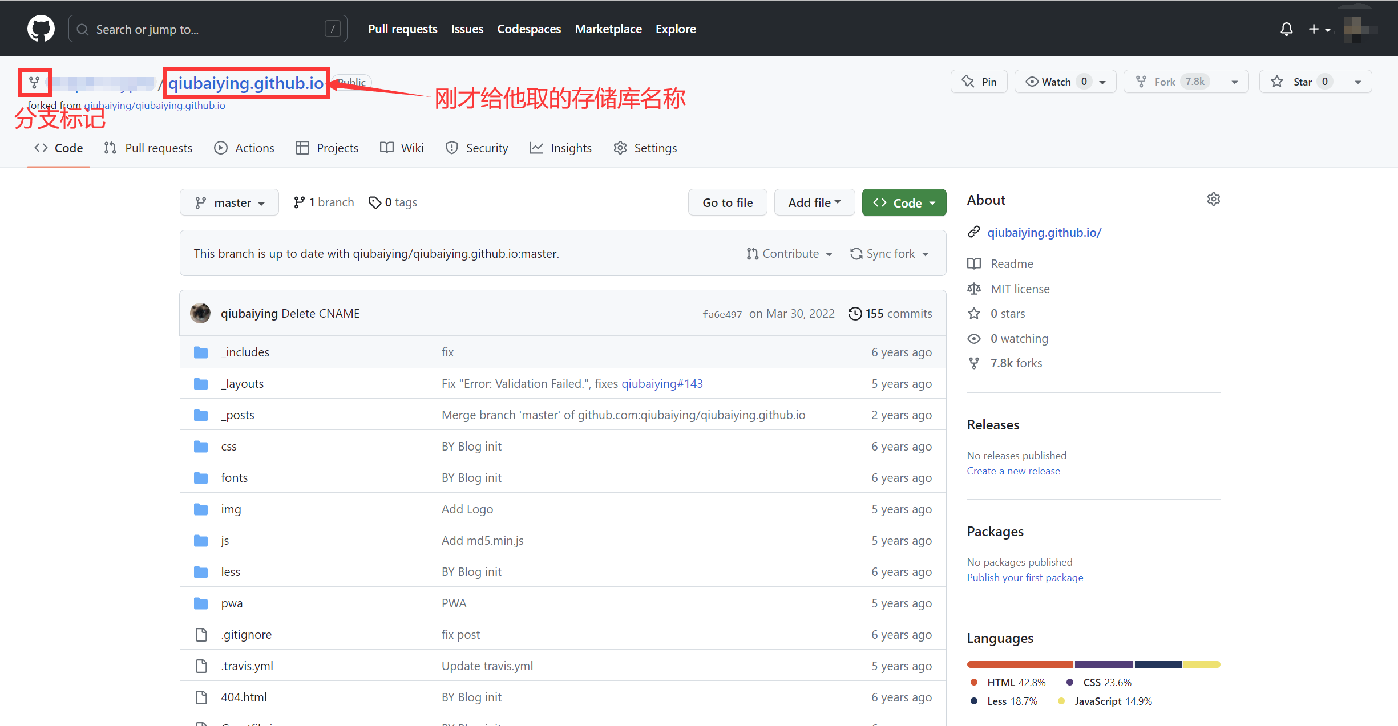Image resolution: width=1398 pixels, height=726 pixels.
Task: Click the GitHub octocat home logo
Action: [41, 29]
